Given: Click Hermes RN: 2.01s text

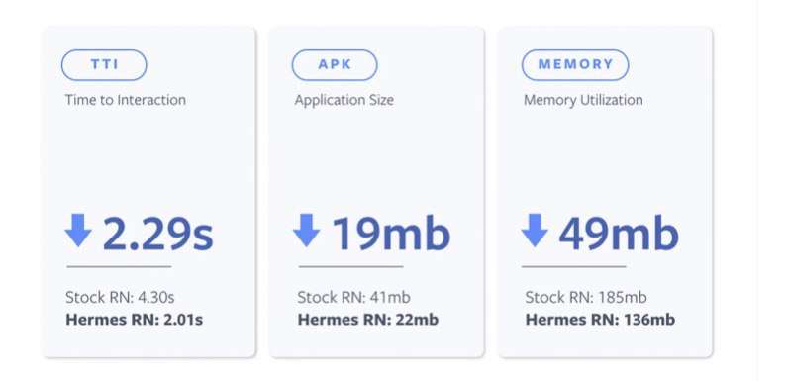Looking at the screenshot, I should (x=135, y=320).
